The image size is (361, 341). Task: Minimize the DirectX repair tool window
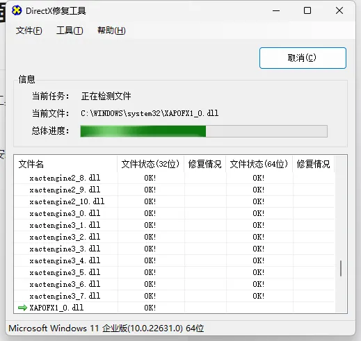pyautogui.click(x=276, y=10)
